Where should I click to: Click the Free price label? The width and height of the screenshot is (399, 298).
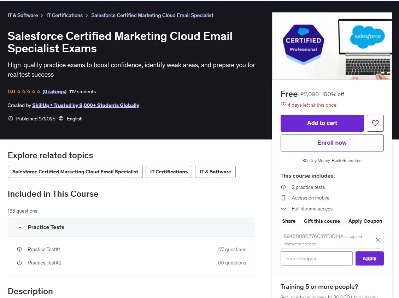click(289, 94)
